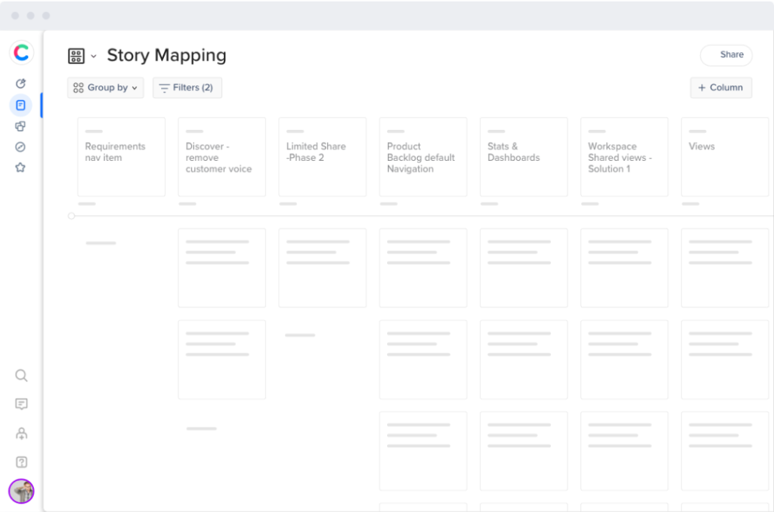Open help with the question mark icon
Image resolution: width=774 pixels, height=512 pixels.
[x=21, y=462]
